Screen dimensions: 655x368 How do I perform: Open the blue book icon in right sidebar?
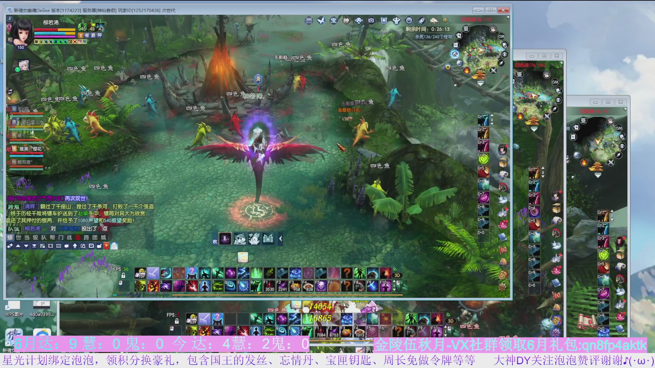point(503,237)
